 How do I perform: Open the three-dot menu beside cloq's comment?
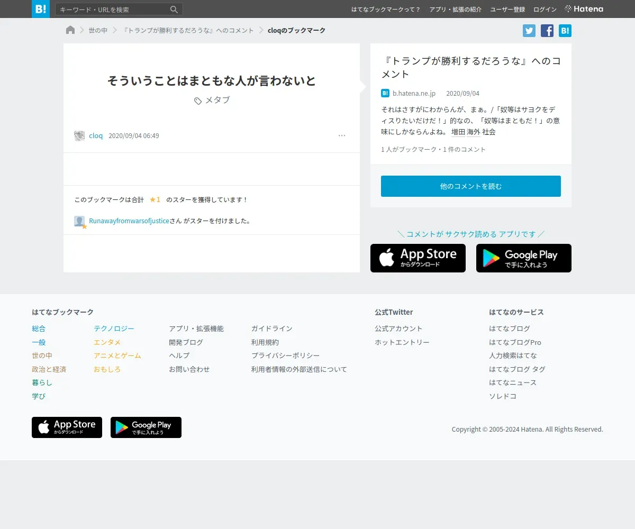tap(342, 135)
